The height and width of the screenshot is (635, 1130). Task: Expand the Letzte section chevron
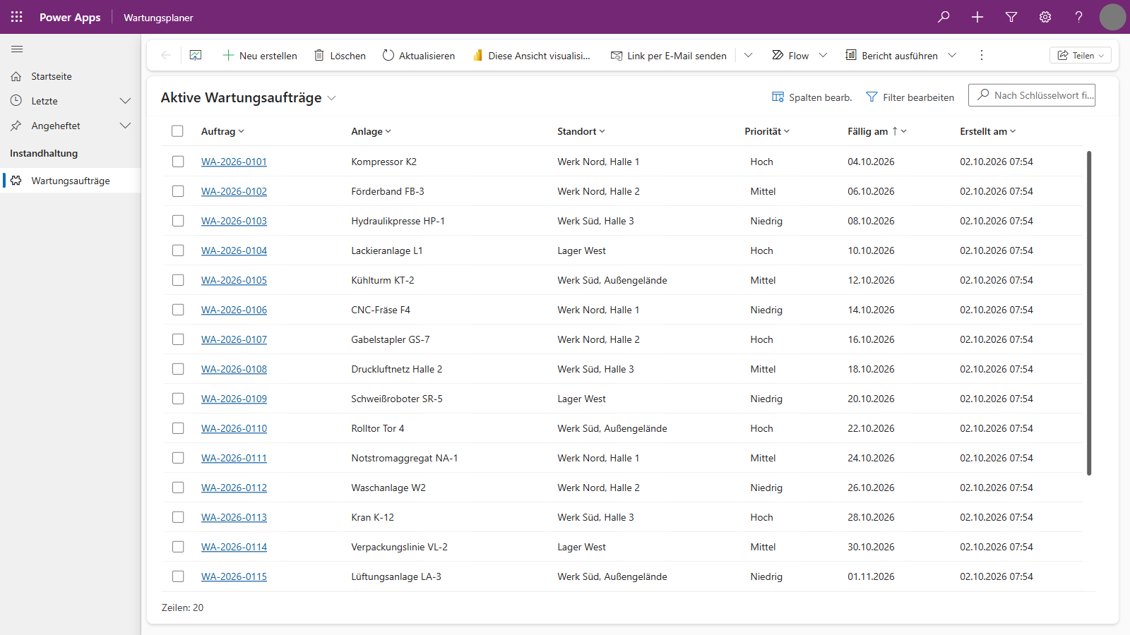tap(126, 101)
